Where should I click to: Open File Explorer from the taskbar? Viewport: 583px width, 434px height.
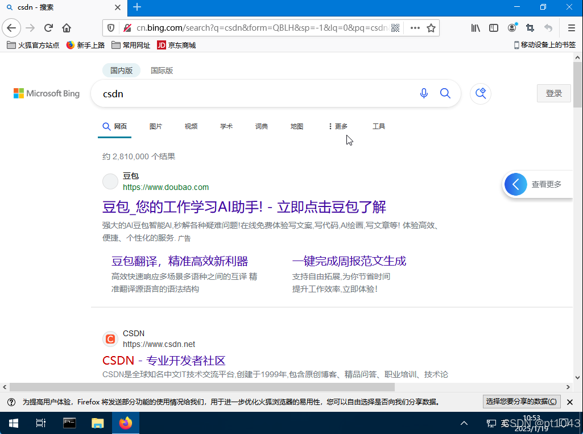97,423
